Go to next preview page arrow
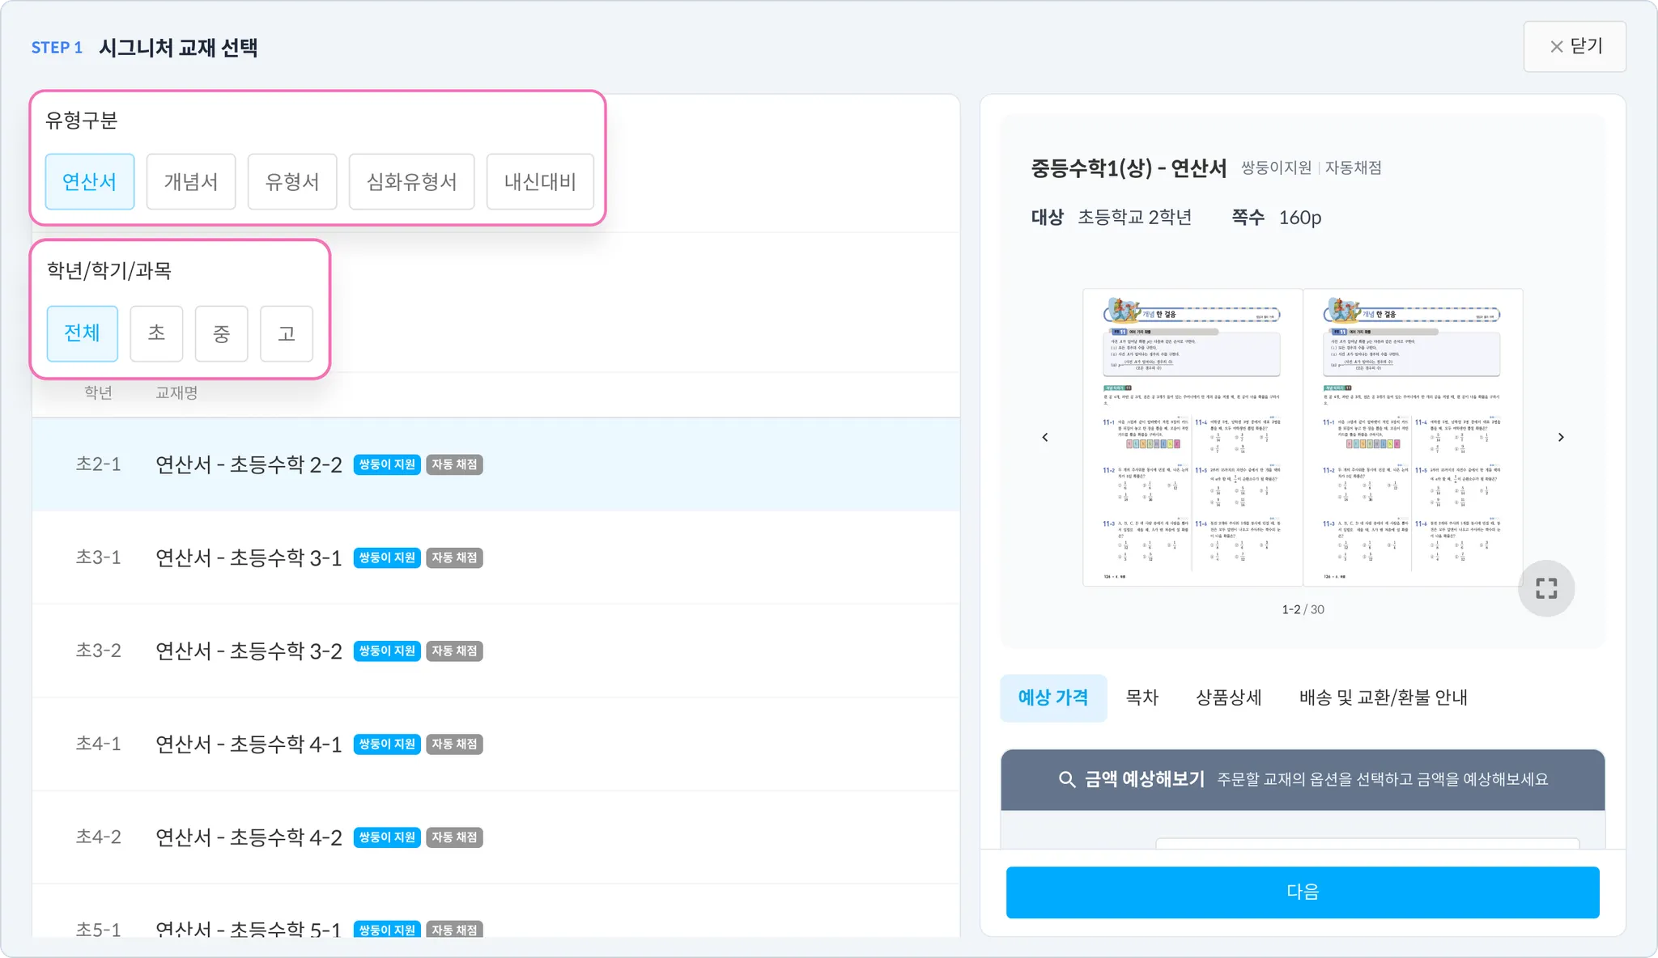 [1561, 438]
